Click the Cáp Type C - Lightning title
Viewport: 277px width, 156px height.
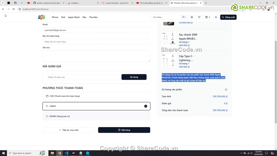186,58
